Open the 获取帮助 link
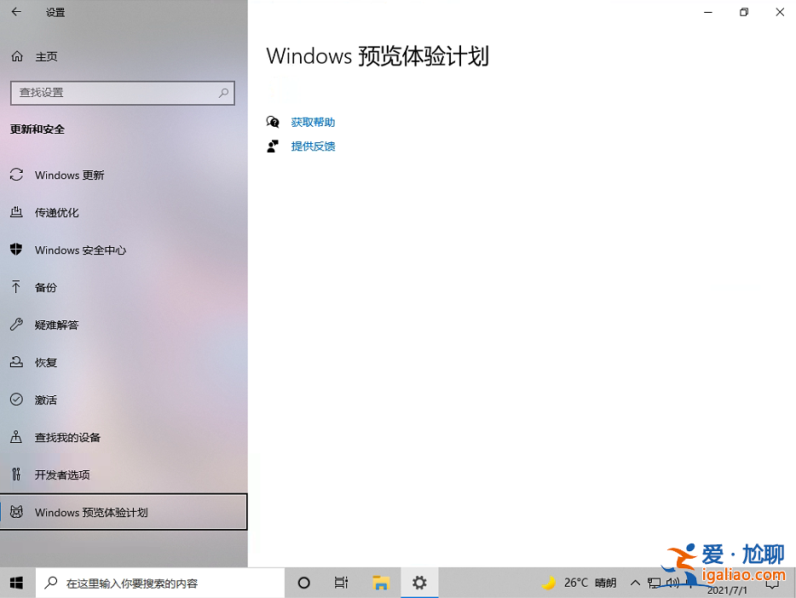Screen dimensions: 796x598 [x=313, y=122]
